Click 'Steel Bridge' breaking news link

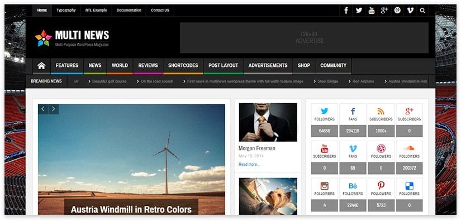(x=328, y=81)
